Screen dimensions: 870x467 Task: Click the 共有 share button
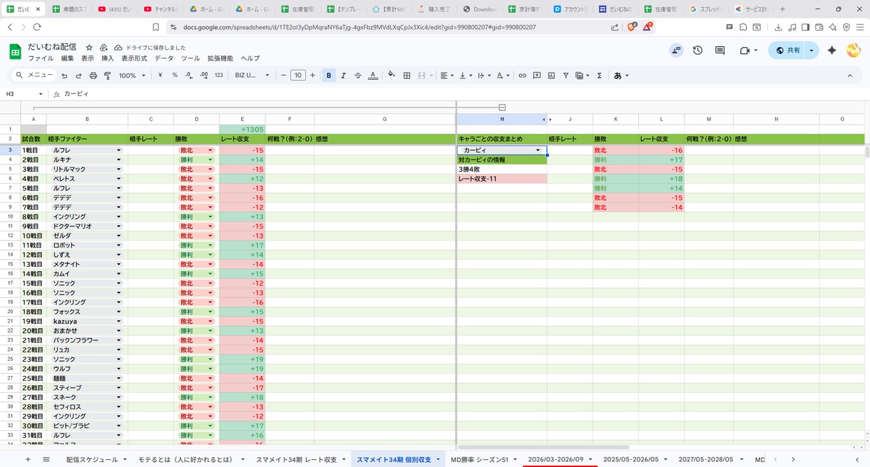[787, 51]
